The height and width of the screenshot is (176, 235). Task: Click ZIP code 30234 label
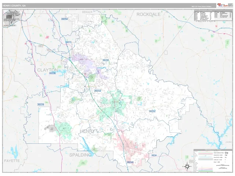(154, 155)
